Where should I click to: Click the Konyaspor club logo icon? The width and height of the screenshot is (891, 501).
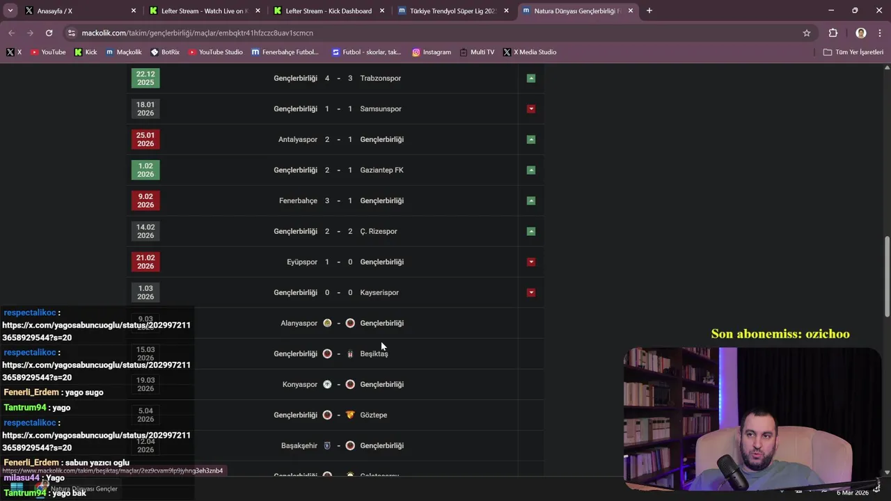327,384
